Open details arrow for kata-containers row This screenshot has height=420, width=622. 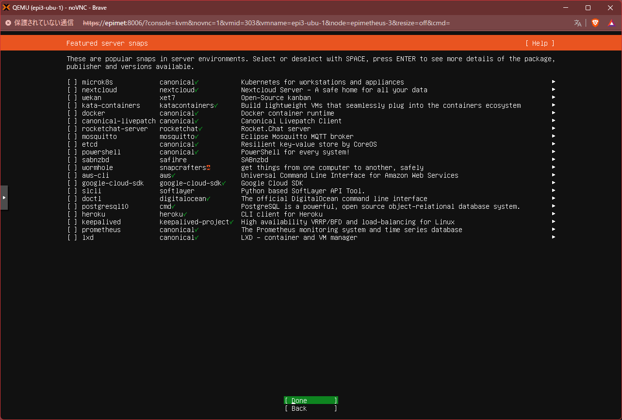coord(554,105)
